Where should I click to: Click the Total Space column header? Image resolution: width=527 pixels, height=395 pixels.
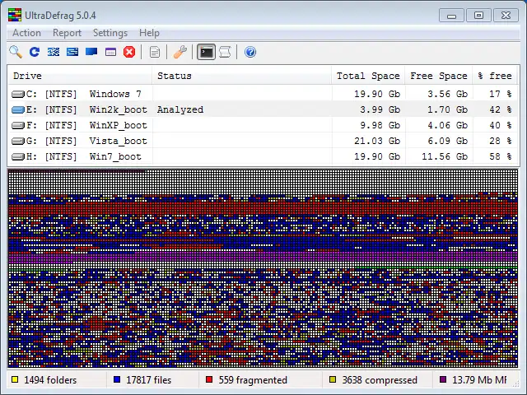coord(368,76)
